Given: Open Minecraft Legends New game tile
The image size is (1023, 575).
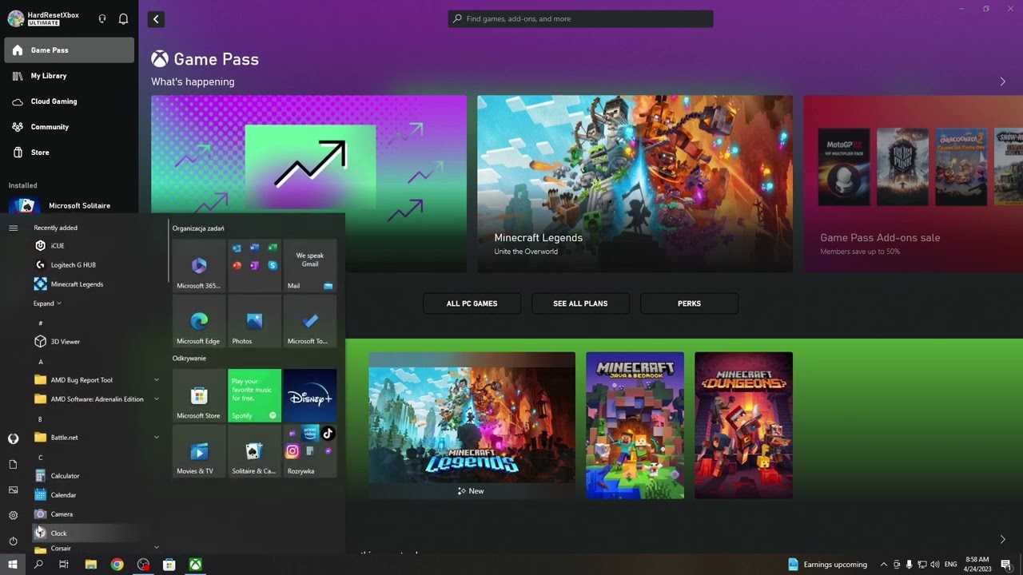Looking at the screenshot, I should [x=472, y=425].
